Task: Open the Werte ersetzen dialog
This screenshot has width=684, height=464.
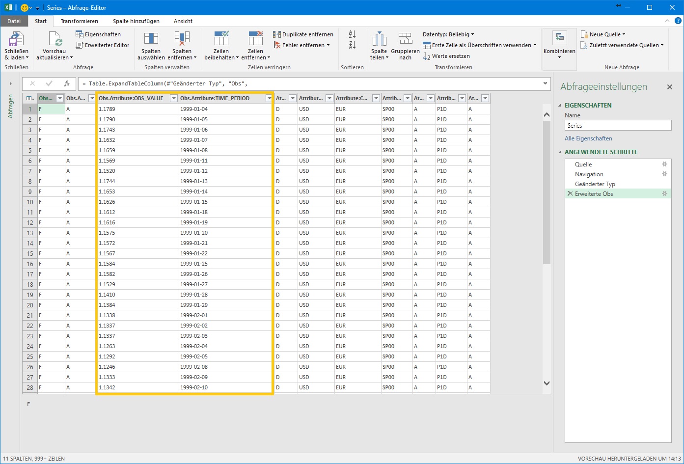Action: tap(446, 56)
